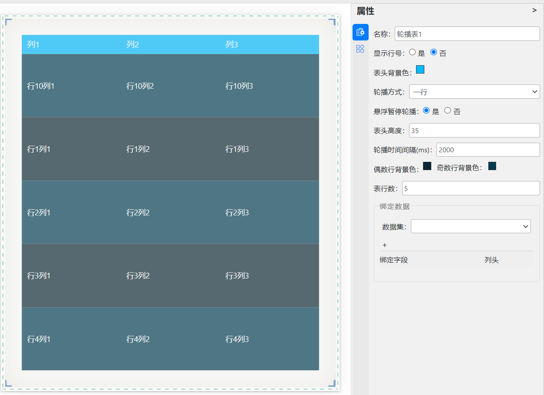Click the 列头 column header
This screenshot has height=395, width=544.
coord(492,260)
